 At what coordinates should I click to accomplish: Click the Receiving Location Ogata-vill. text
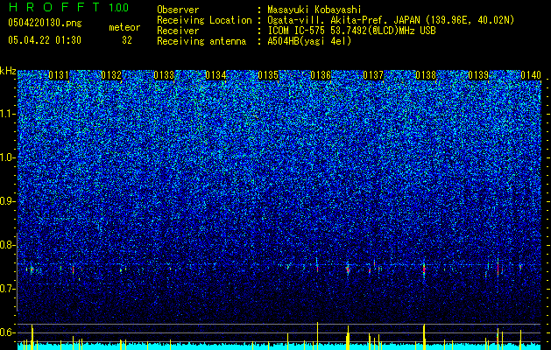tap(391, 20)
